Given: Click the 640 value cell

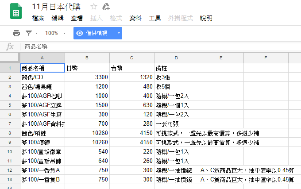Looking at the screenshot, I should [87, 161].
